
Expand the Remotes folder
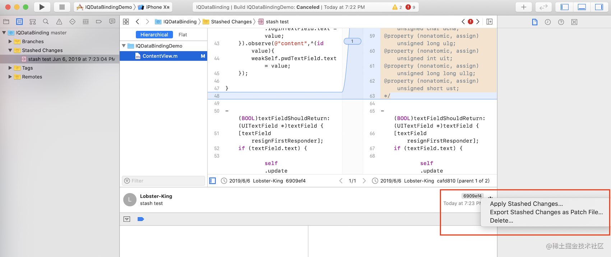[10, 77]
